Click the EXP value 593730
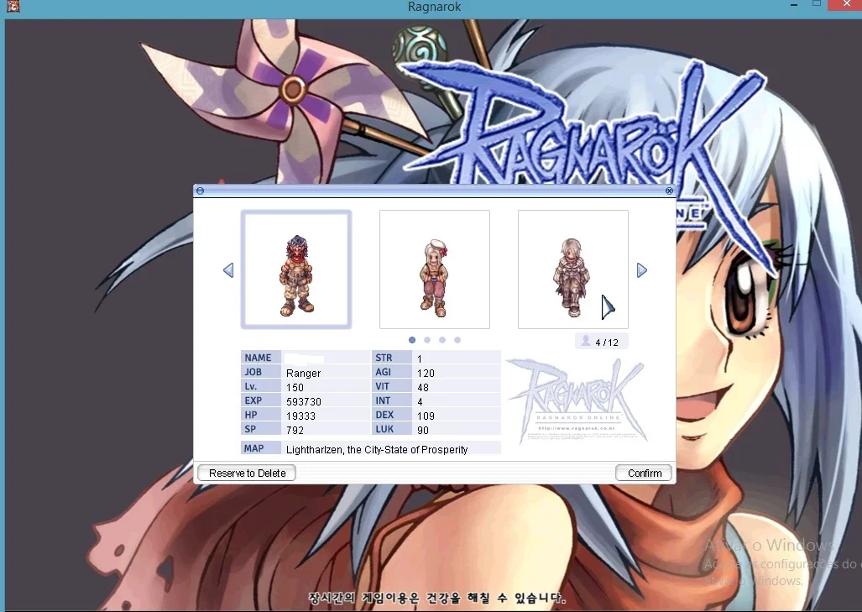This screenshot has width=862, height=612. (304, 401)
